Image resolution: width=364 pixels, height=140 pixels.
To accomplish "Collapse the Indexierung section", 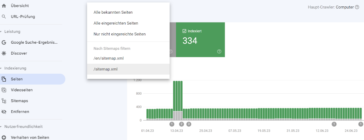I will click(x=1, y=68).
